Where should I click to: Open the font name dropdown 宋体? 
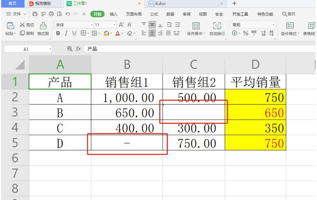pos(92,25)
